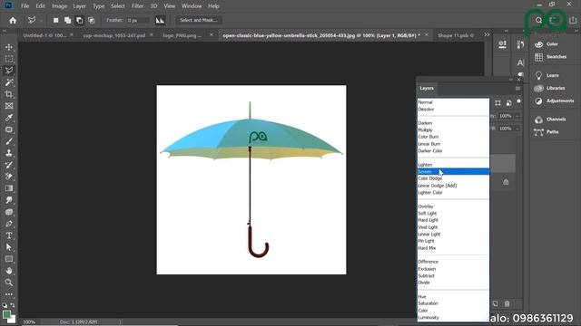Viewport: 581px width, 326px height.
Task: Open the Adjustments panel
Action: (555, 101)
